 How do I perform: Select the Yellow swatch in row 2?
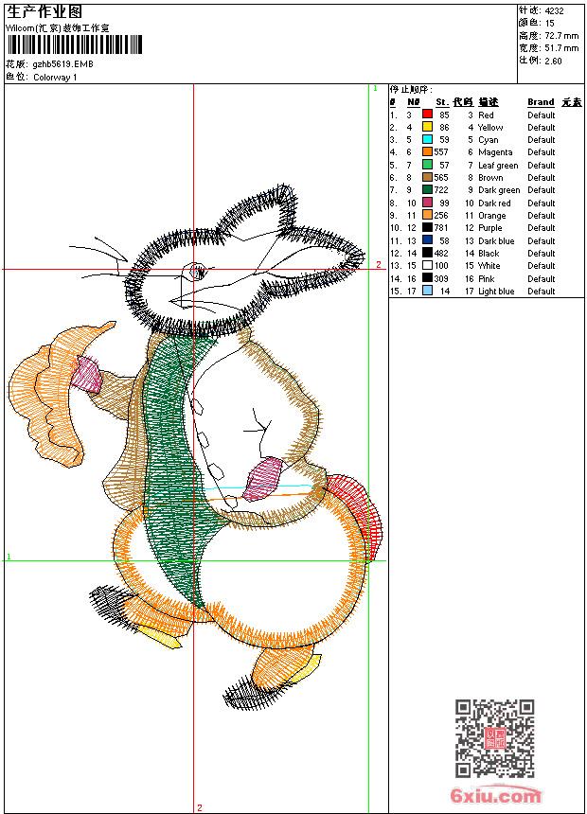[427, 127]
